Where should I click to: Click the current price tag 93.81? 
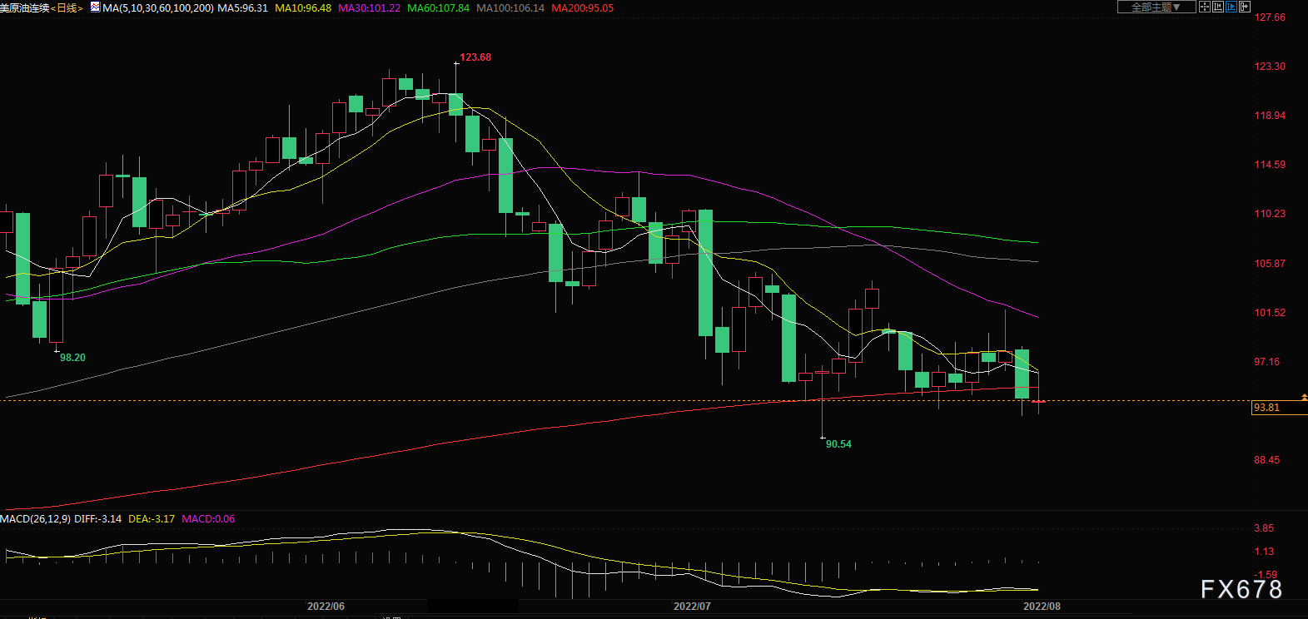(x=1279, y=408)
